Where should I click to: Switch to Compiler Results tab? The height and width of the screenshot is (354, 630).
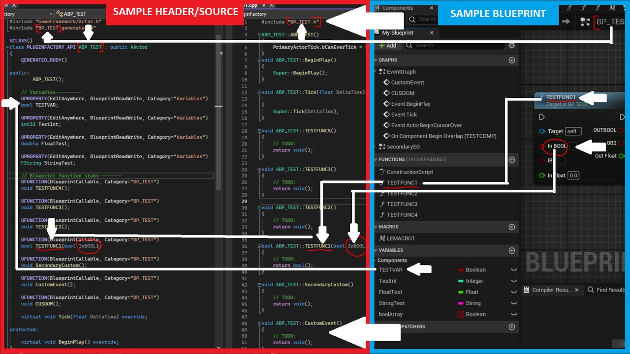tap(551, 290)
